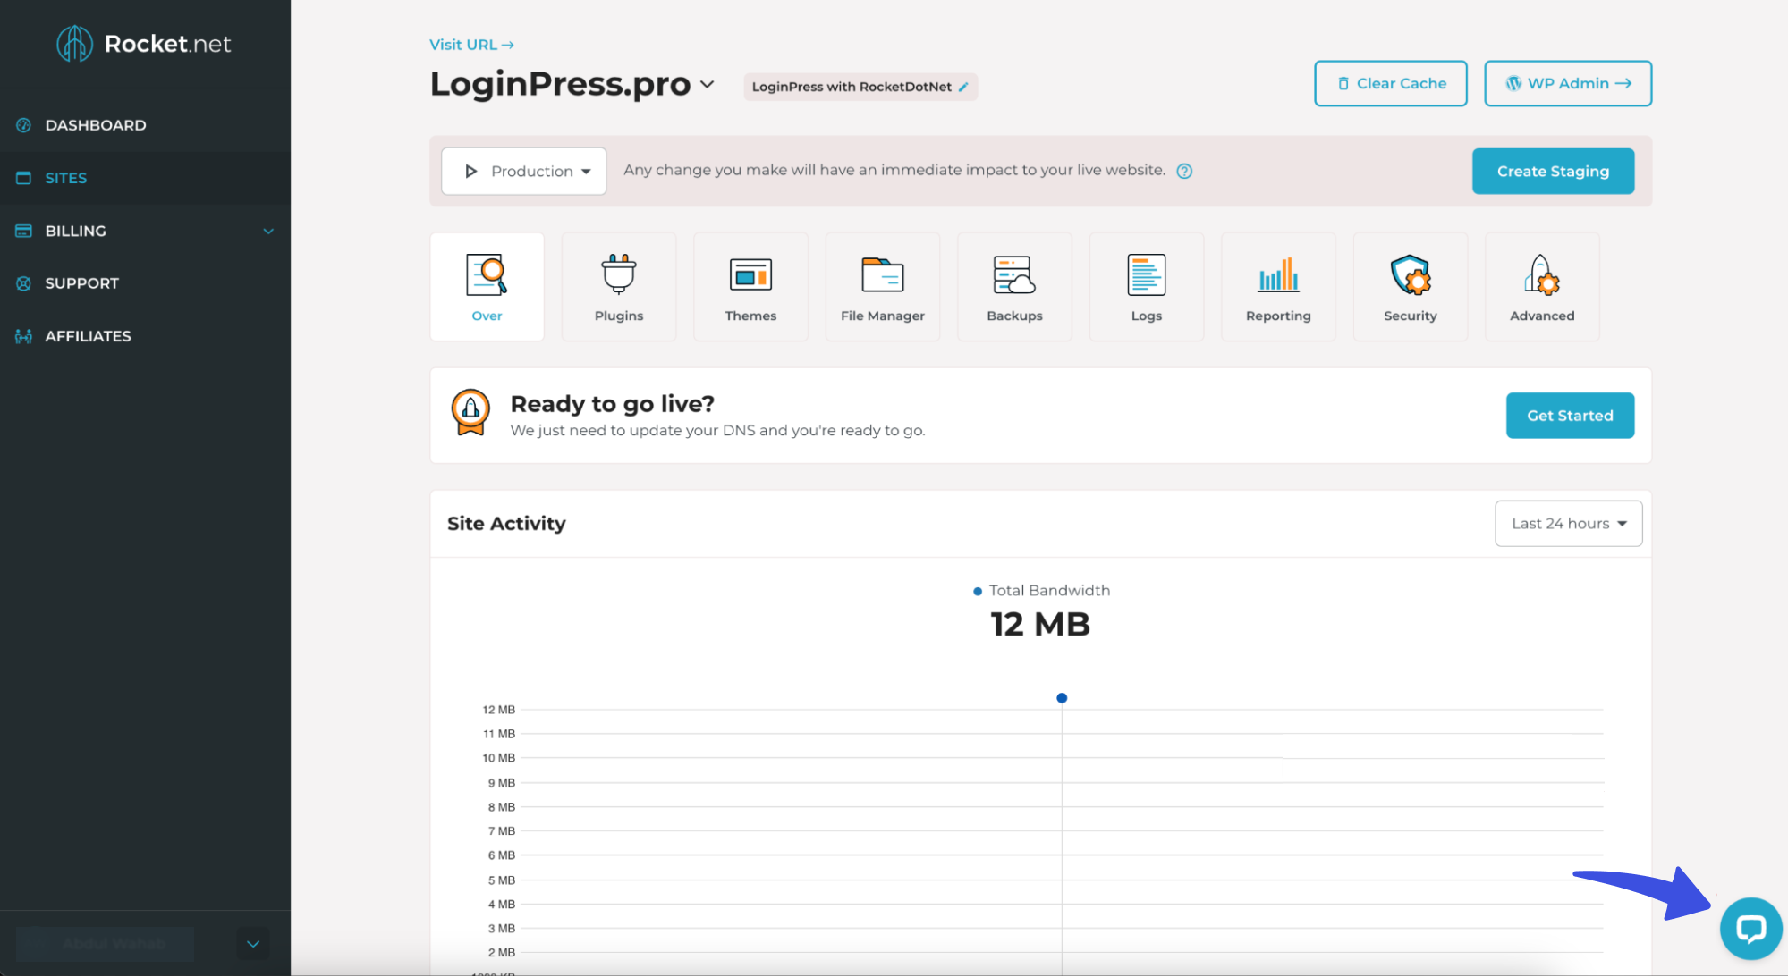The height and width of the screenshot is (977, 1788).
Task: Click Create Staging button
Action: (x=1553, y=171)
